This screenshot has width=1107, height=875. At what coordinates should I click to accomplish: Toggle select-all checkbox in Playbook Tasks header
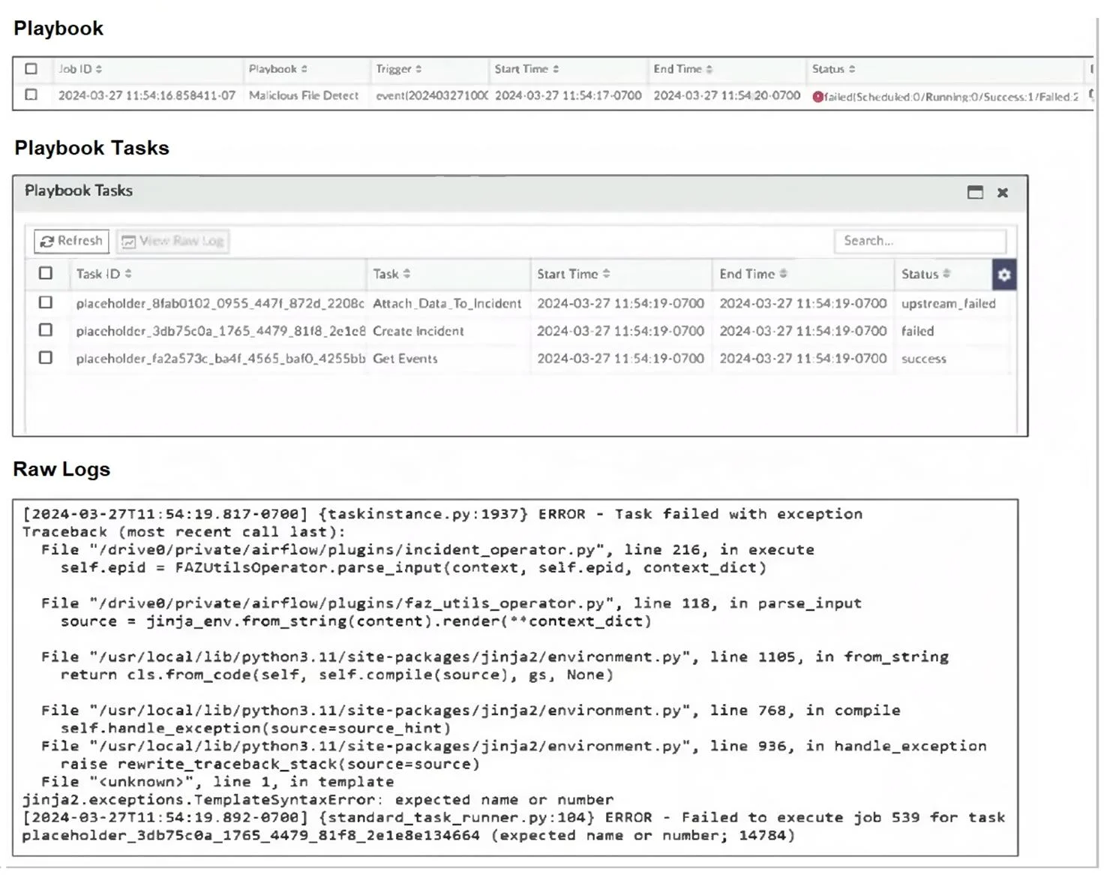46,273
